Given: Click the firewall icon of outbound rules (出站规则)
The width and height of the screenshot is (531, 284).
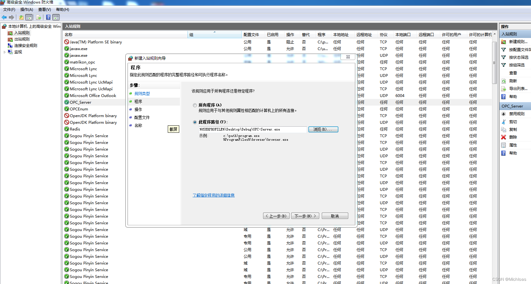Looking at the screenshot, I should click(x=10, y=39).
